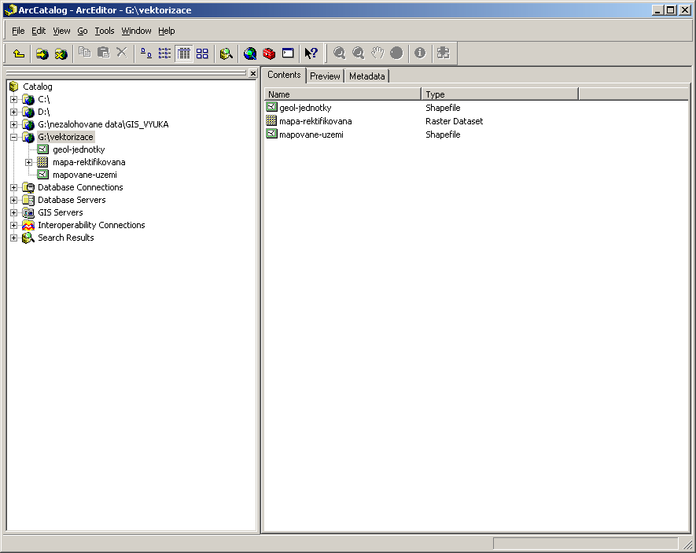
Task: Expand mapa-rektifikovana raster in tree
Action: point(29,162)
